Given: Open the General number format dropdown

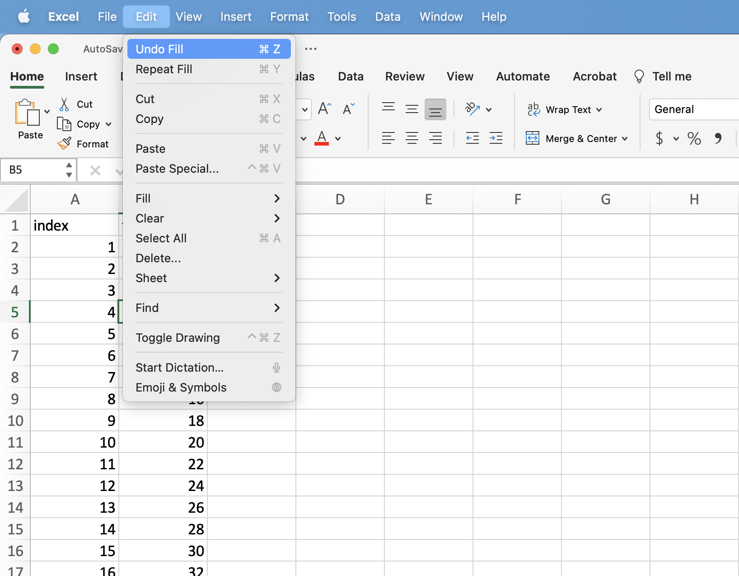Looking at the screenshot, I should pyautogui.click(x=693, y=109).
